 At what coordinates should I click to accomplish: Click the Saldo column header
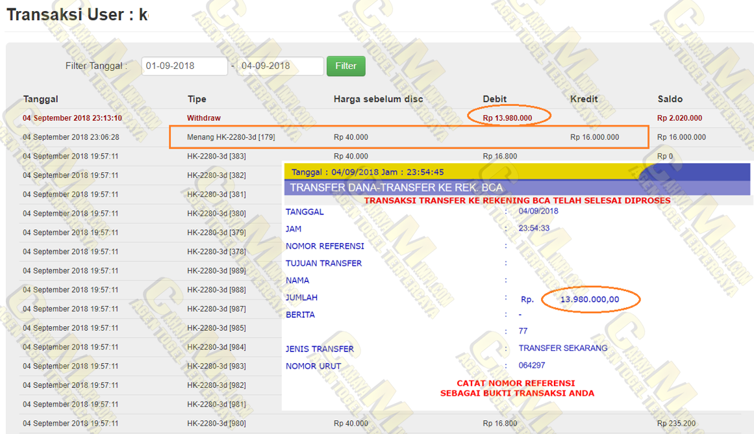(x=670, y=99)
